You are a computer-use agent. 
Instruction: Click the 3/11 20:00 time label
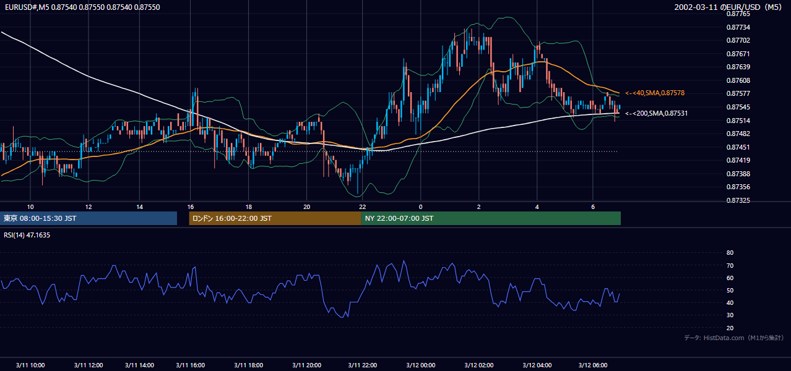(306, 365)
